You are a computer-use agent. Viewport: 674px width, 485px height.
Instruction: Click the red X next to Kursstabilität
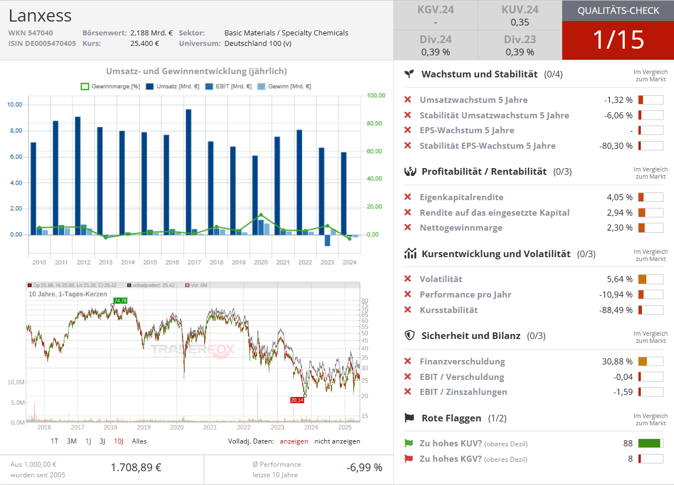[408, 310]
